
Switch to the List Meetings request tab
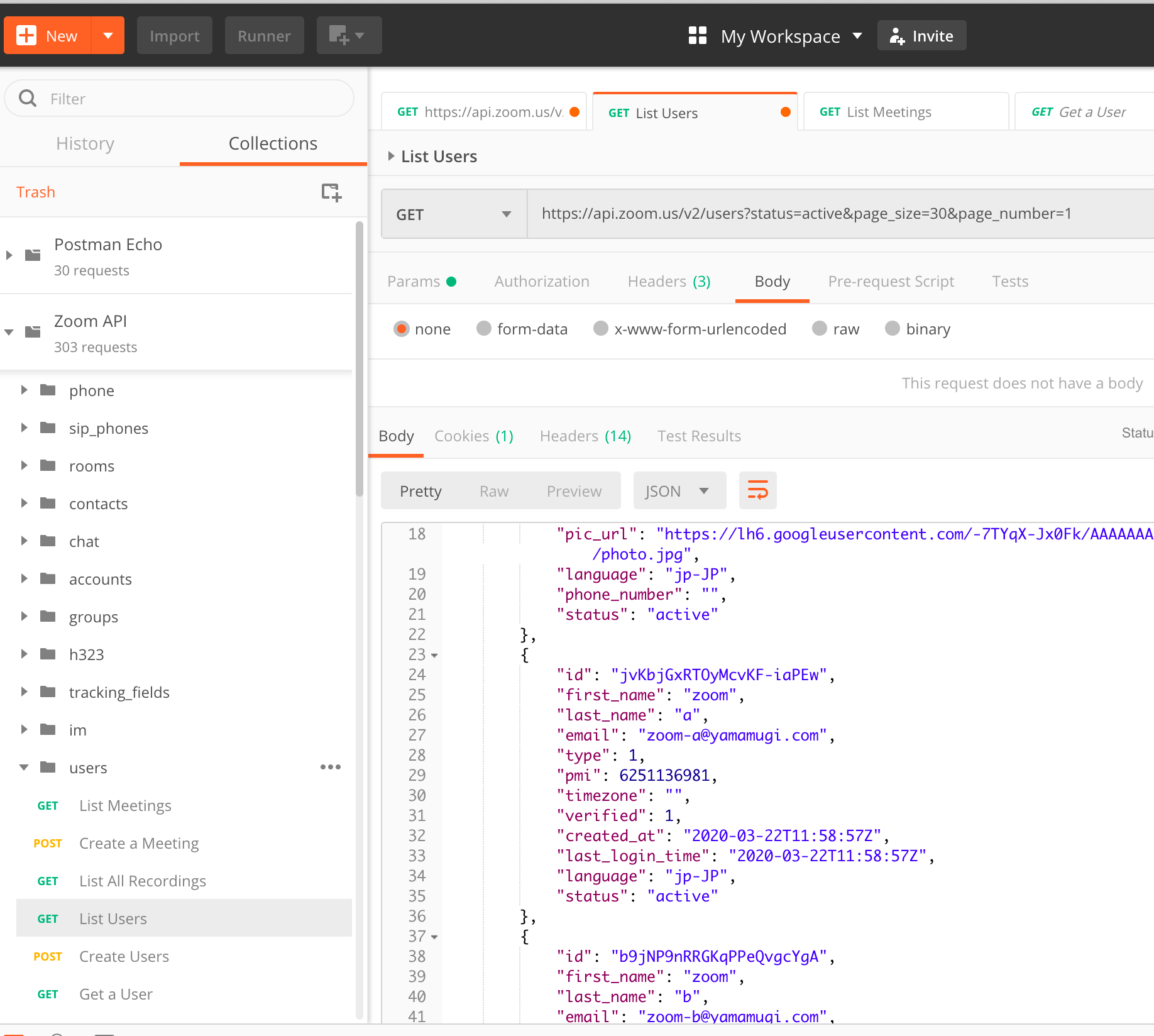pyautogui.click(x=906, y=112)
